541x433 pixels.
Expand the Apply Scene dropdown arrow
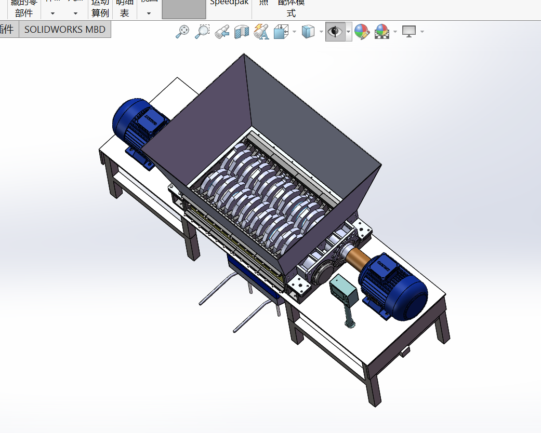(395, 32)
